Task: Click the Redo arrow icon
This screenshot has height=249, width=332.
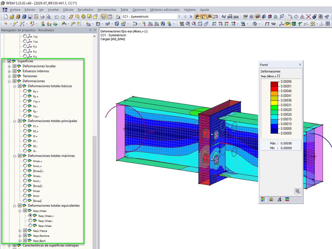Action: tap(63, 17)
